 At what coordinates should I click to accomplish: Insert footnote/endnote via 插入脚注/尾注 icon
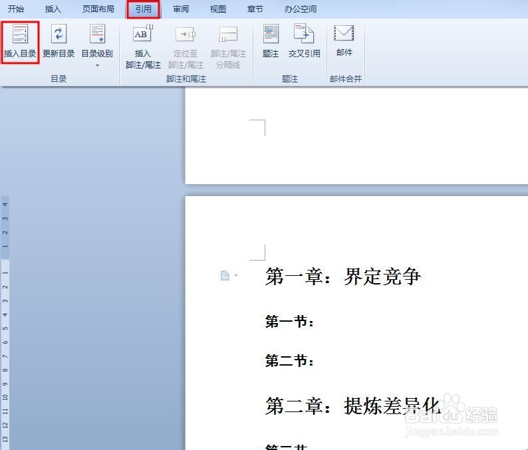point(143,33)
